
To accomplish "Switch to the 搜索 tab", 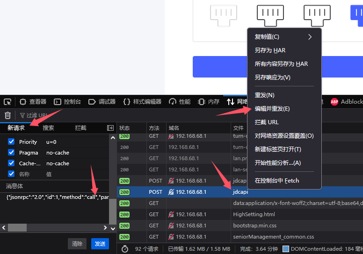I will [48, 128].
